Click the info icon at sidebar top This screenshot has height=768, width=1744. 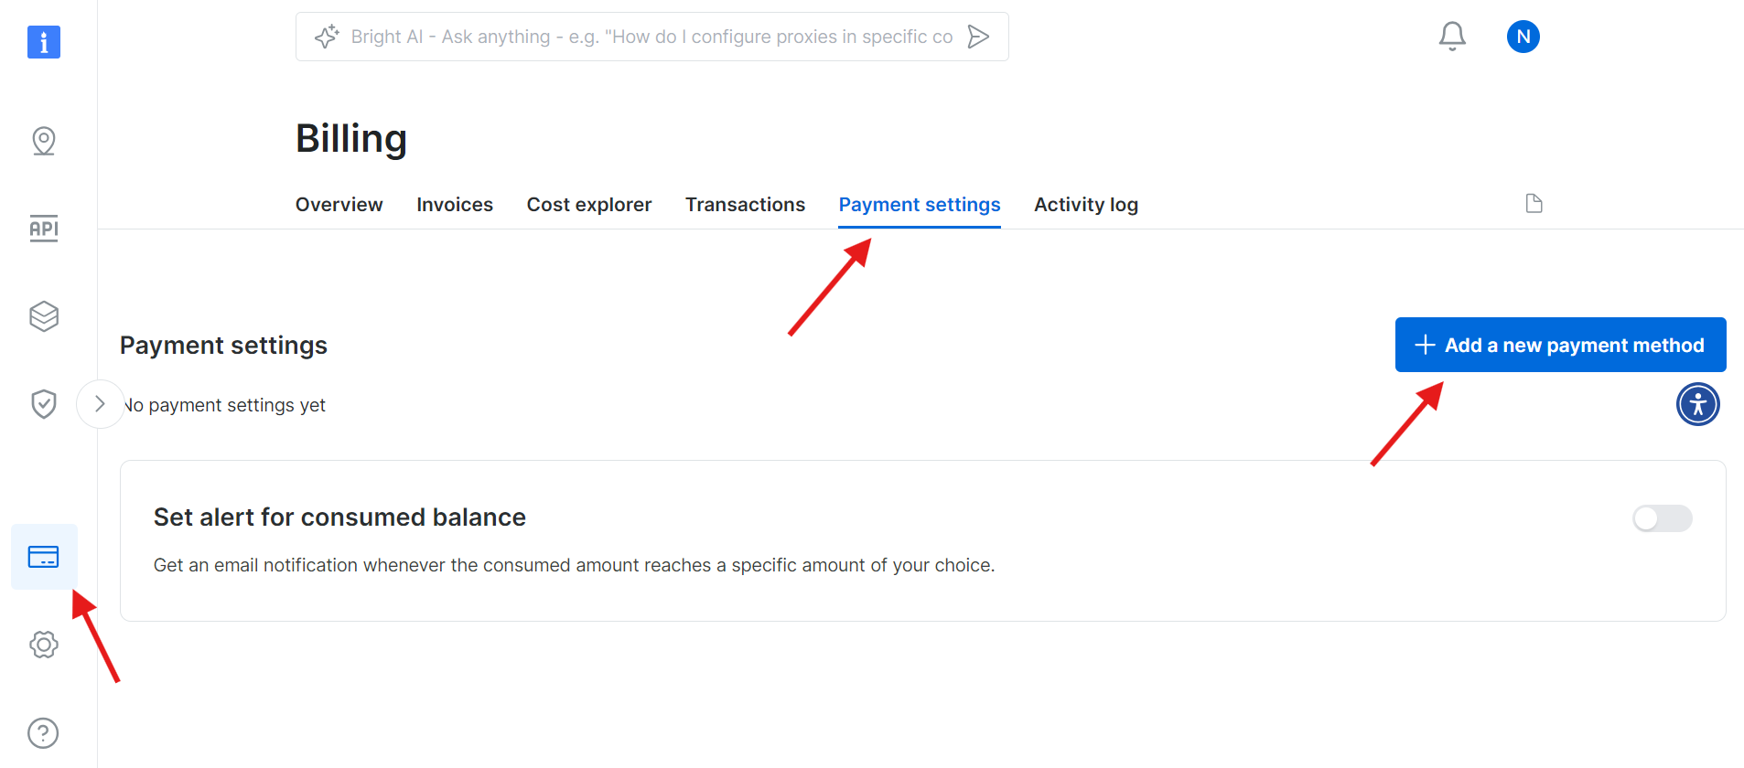43,42
